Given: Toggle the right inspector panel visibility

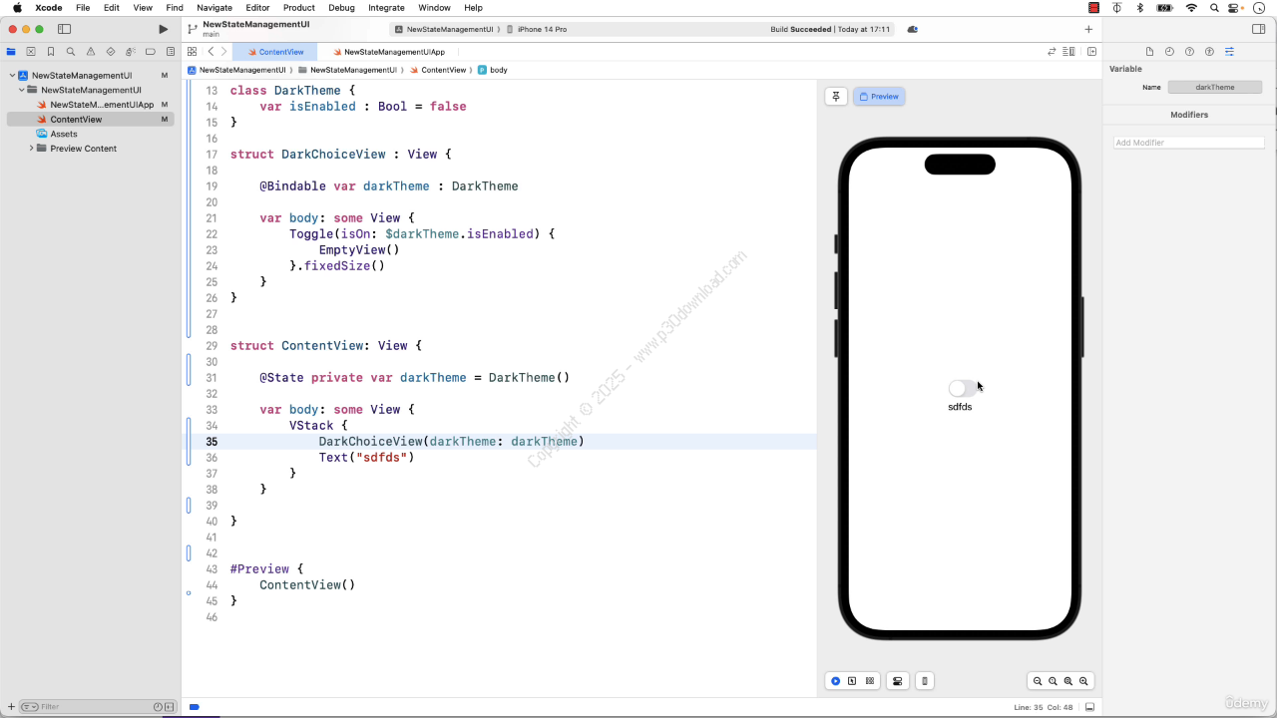Looking at the screenshot, I should (x=1259, y=30).
